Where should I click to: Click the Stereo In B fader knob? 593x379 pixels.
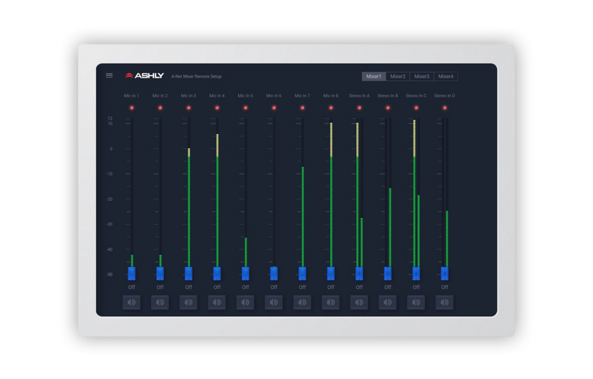click(387, 274)
